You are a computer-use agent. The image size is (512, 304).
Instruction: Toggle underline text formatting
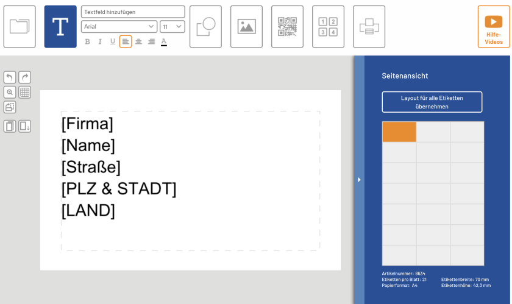(x=113, y=41)
